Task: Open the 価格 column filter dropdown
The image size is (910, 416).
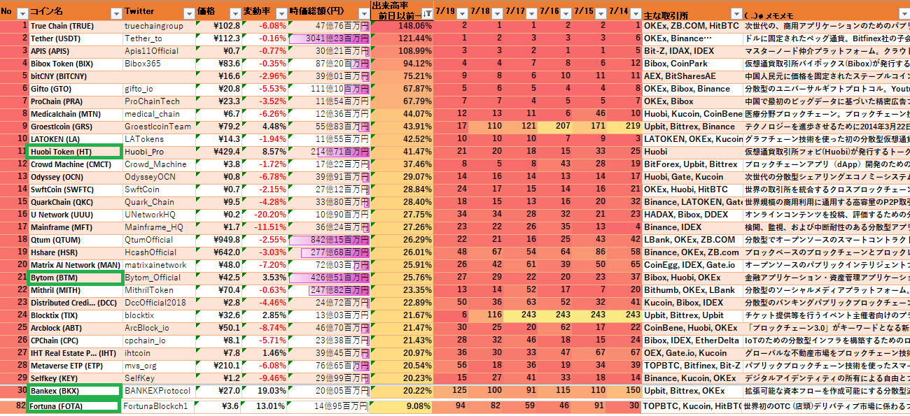Action: click(x=235, y=14)
